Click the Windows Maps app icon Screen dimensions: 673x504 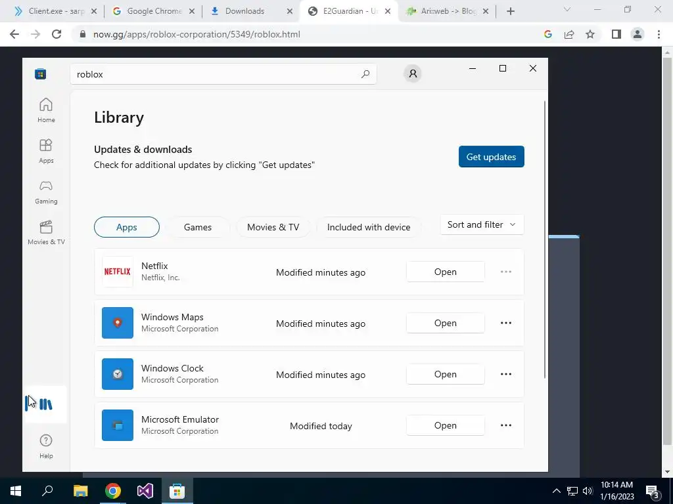tap(118, 323)
